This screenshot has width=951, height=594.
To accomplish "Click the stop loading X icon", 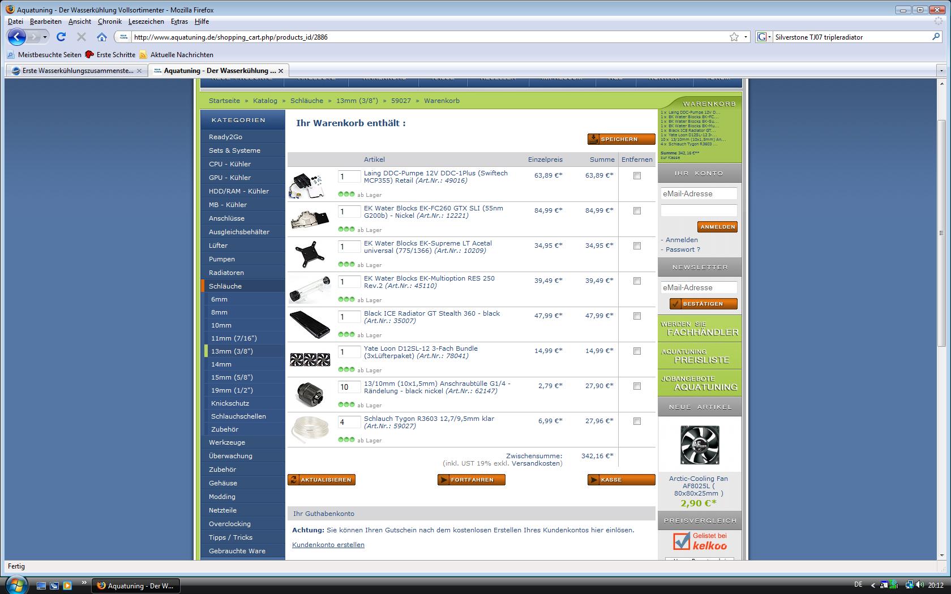I will click(82, 37).
